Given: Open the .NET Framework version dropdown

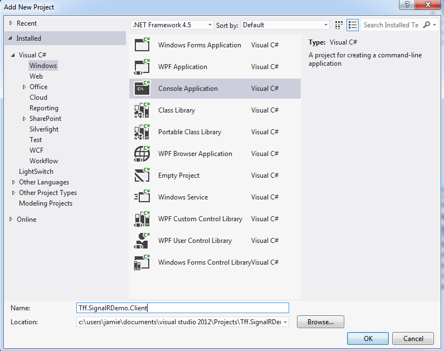Looking at the screenshot, I should pyautogui.click(x=172, y=25).
